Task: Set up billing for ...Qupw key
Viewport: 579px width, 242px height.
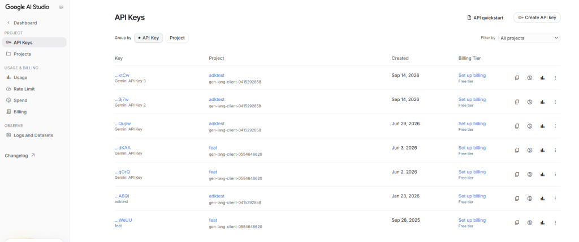Action: click(472, 124)
